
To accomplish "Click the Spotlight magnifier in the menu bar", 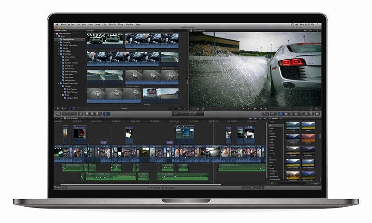I will (318, 24).
